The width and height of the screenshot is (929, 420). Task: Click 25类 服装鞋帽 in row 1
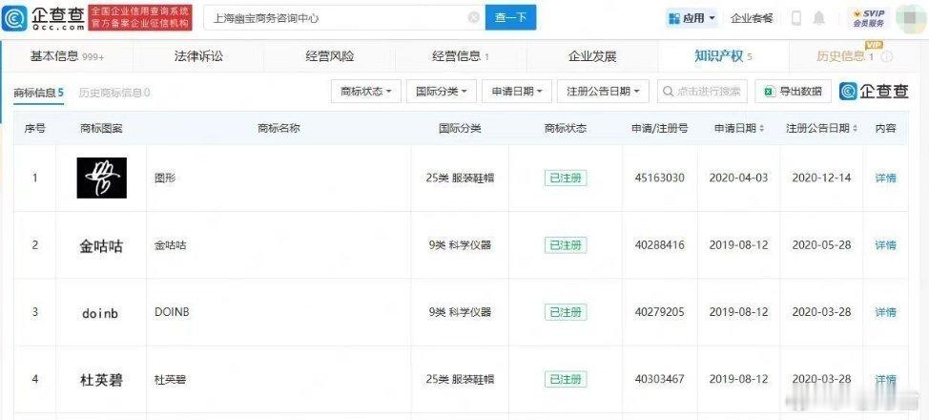[460, 178]
